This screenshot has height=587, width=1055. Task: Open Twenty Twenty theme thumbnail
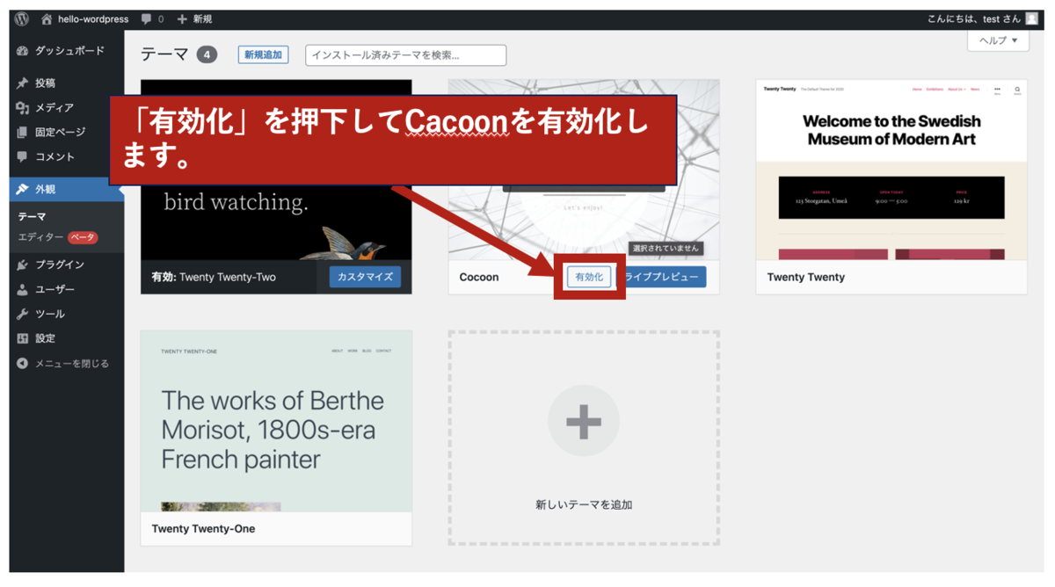(891, 170)
